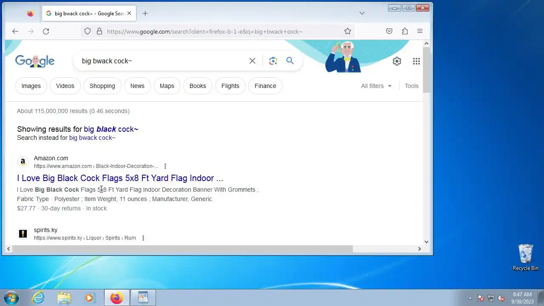Click the $27.77 price text

click(x=26, y=208)
